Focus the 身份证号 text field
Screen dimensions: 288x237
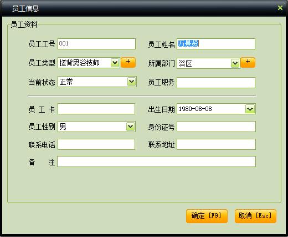tap(216, 127)
